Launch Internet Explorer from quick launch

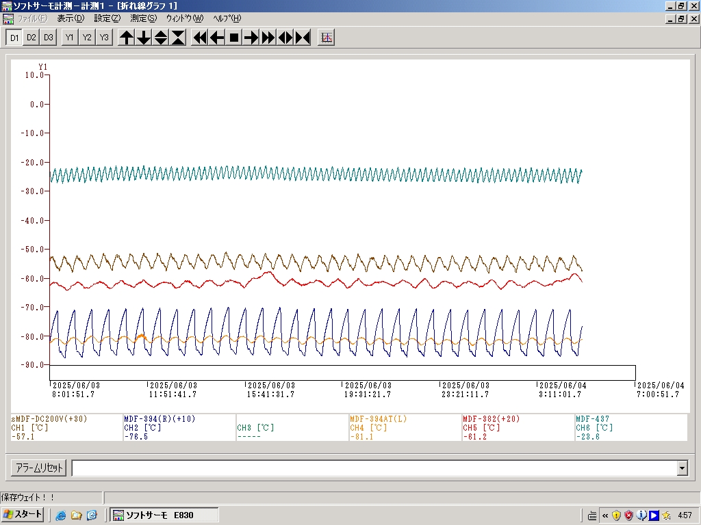[60, 515]
